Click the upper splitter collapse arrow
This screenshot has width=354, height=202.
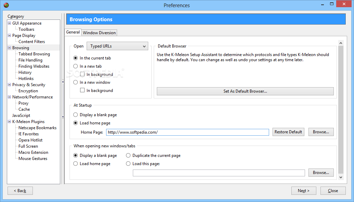pos(63,82)
